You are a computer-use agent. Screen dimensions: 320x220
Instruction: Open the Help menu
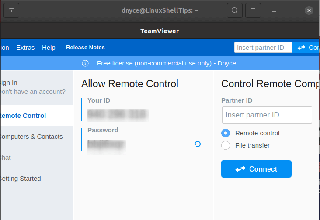[49, 48]
